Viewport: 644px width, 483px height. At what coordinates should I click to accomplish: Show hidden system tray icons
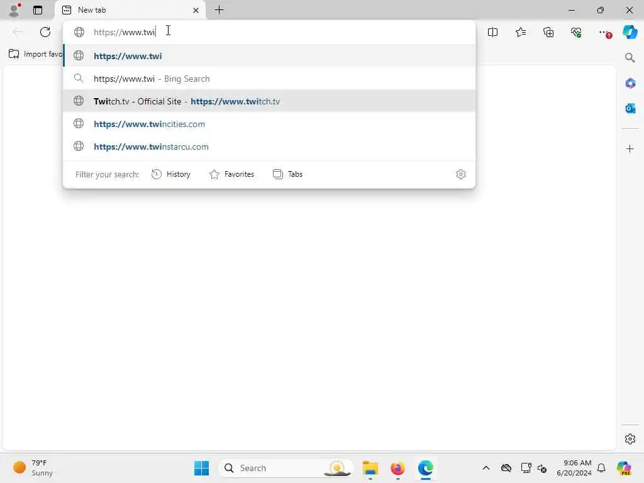(x=486, y=468)
